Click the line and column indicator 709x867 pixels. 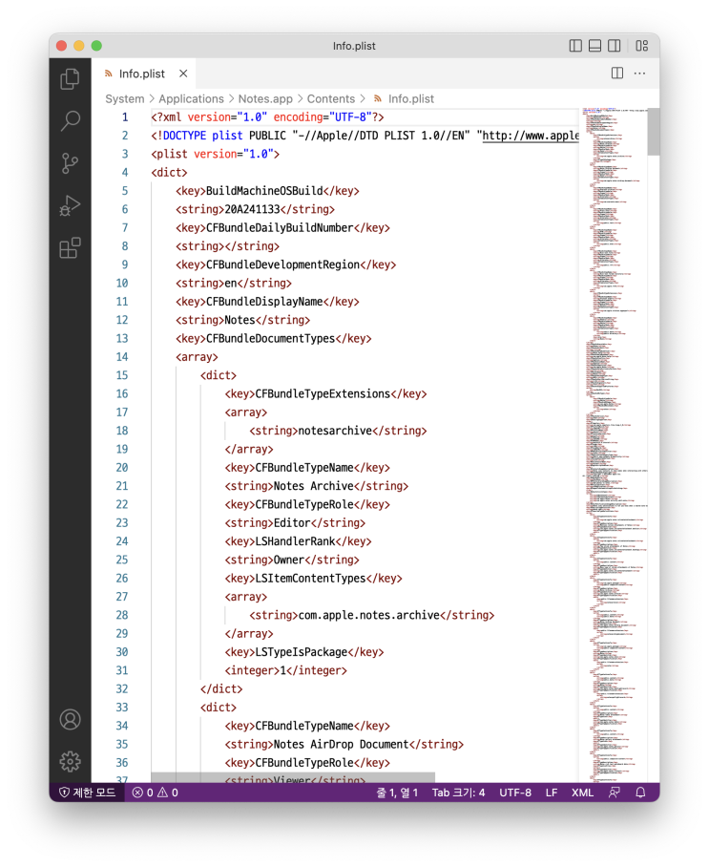(397, 793)
